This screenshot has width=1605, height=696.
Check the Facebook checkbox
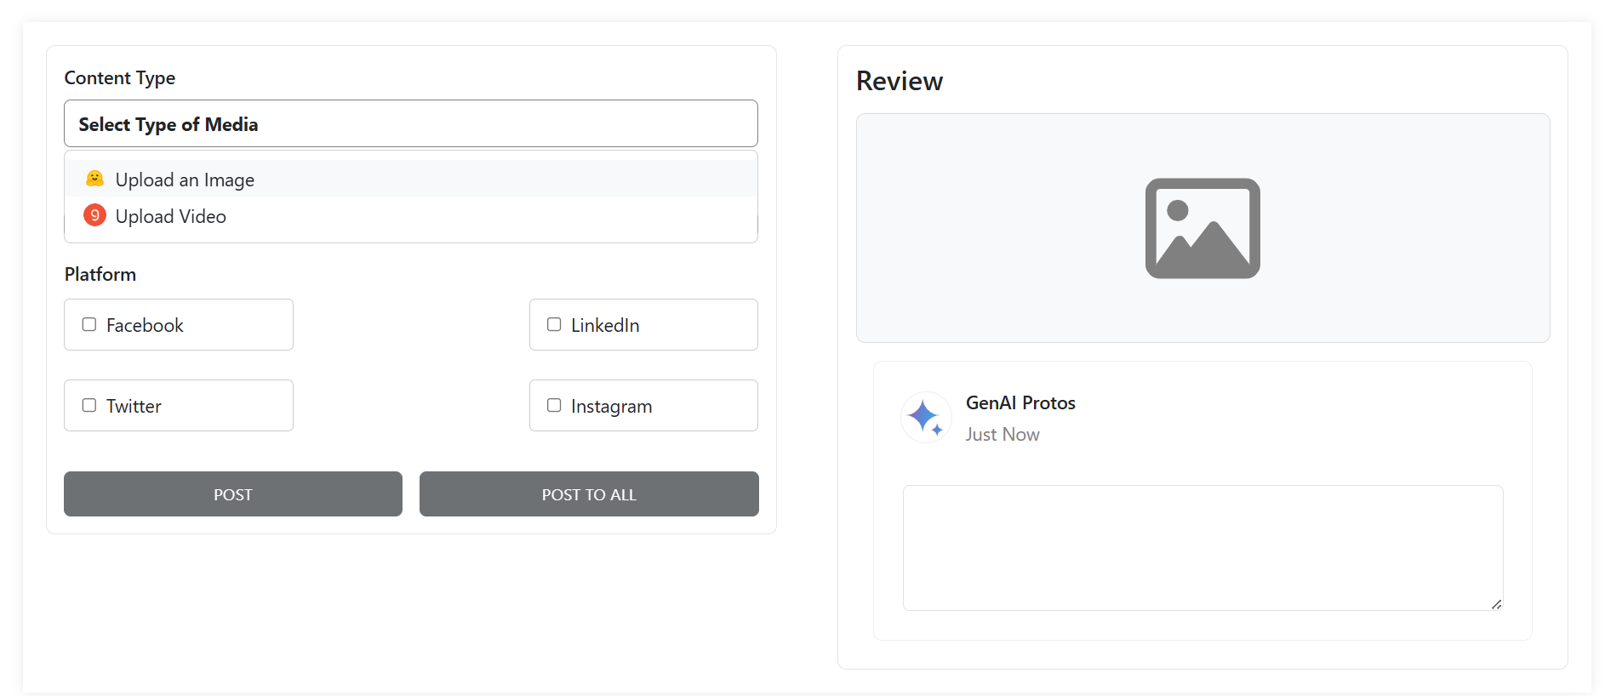point(89,324)
